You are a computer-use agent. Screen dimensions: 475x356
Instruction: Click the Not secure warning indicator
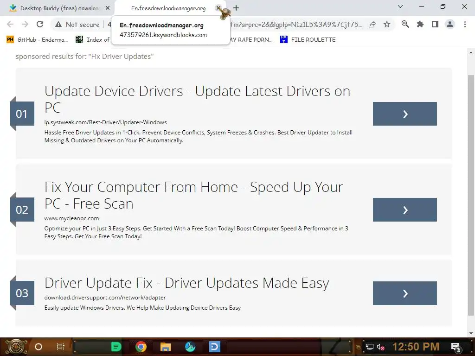pyautogui.click(x=77, y=25)
